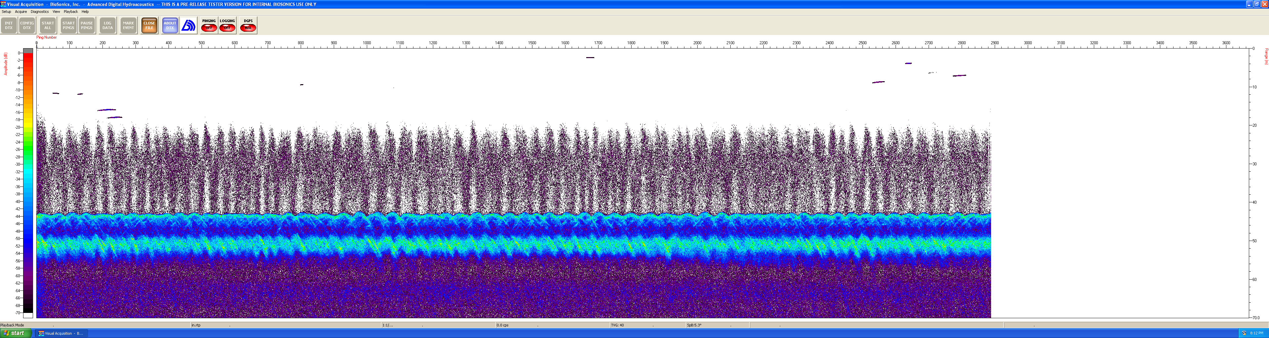The image size is (1269, 338).
Task: Click the MARK EVENT button
Action: [129, 26]
